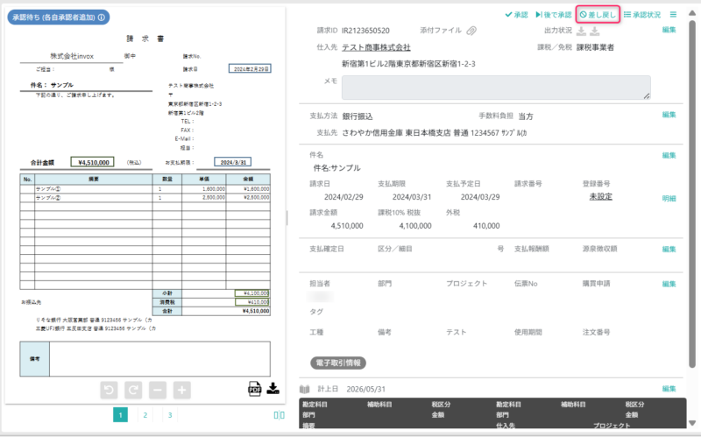Click the 2026/05/31 計上日 date
The height and width of the screenshot is (437, 701).
pyautogui.click(x=365, y=389)
